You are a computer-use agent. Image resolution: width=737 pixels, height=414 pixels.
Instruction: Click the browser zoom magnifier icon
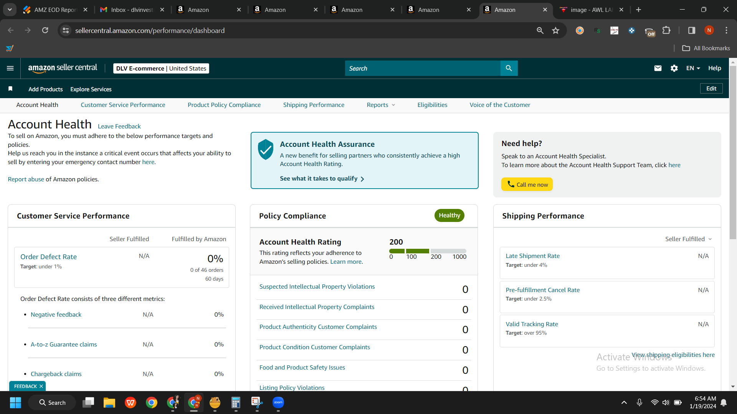pyautogui.click(x=540, y=30)
